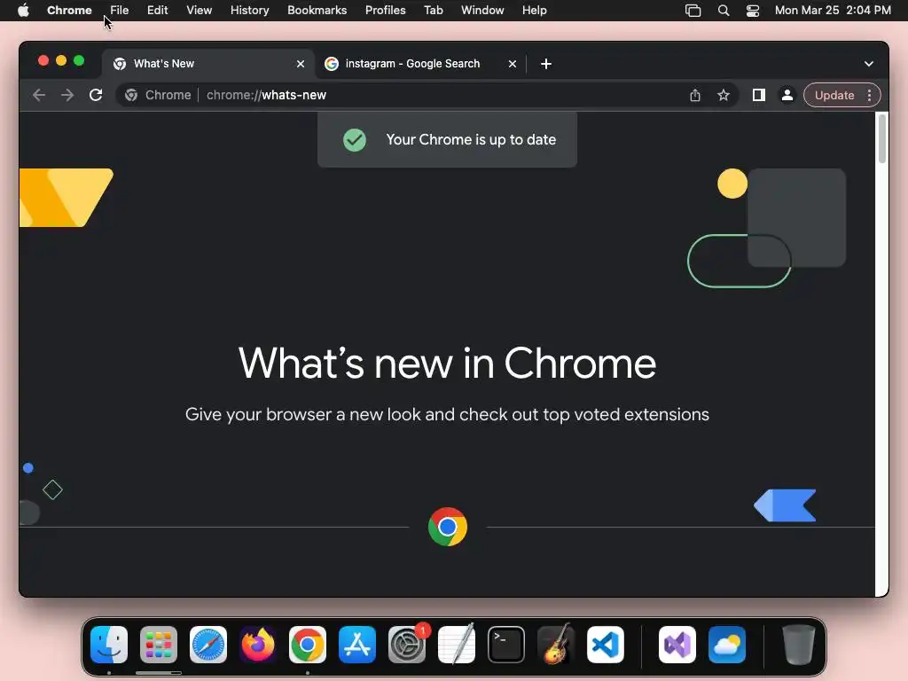Screen dimensions: 908x681
Task: Open the Tab menu
Action: [x=433, y=11]
